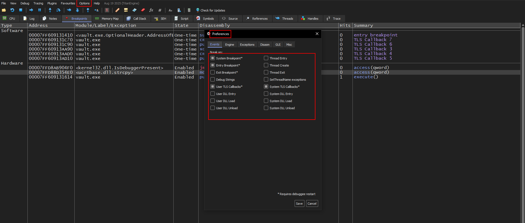This screenshot has width=525, height=223.
Task: Click the Step Over icon
Action: point(58,10)
